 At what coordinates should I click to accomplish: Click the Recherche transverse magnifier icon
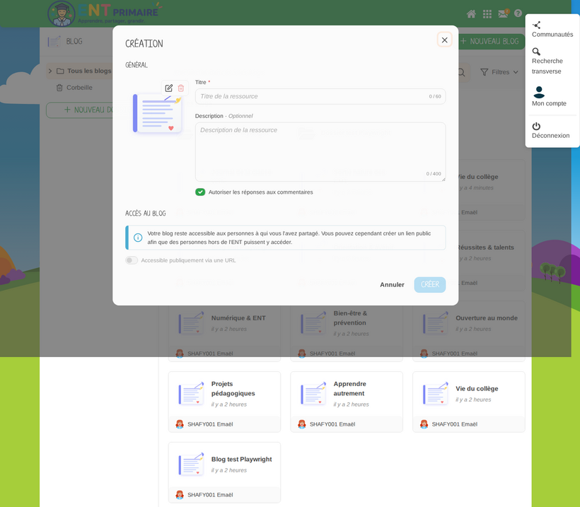pyautogui.click(x=536, y=52)
